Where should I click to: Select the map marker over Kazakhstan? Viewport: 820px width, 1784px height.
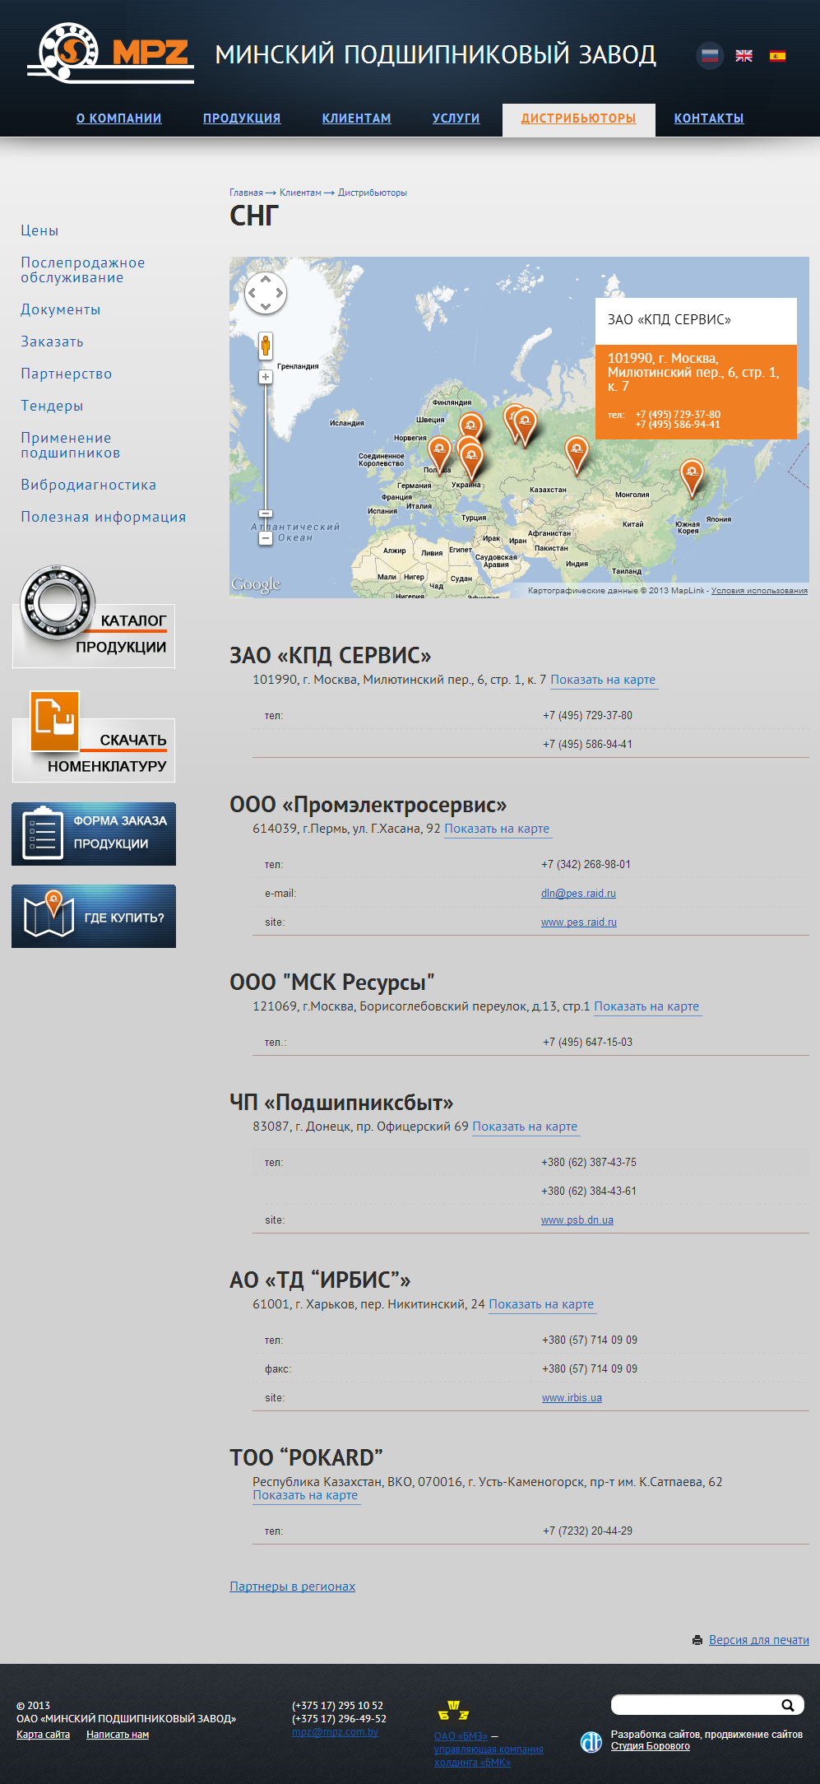577,455
